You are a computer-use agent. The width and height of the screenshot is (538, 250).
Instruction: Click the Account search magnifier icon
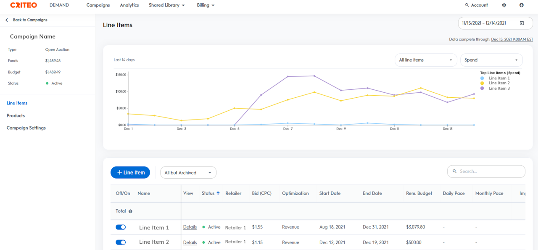click(467, 5)
